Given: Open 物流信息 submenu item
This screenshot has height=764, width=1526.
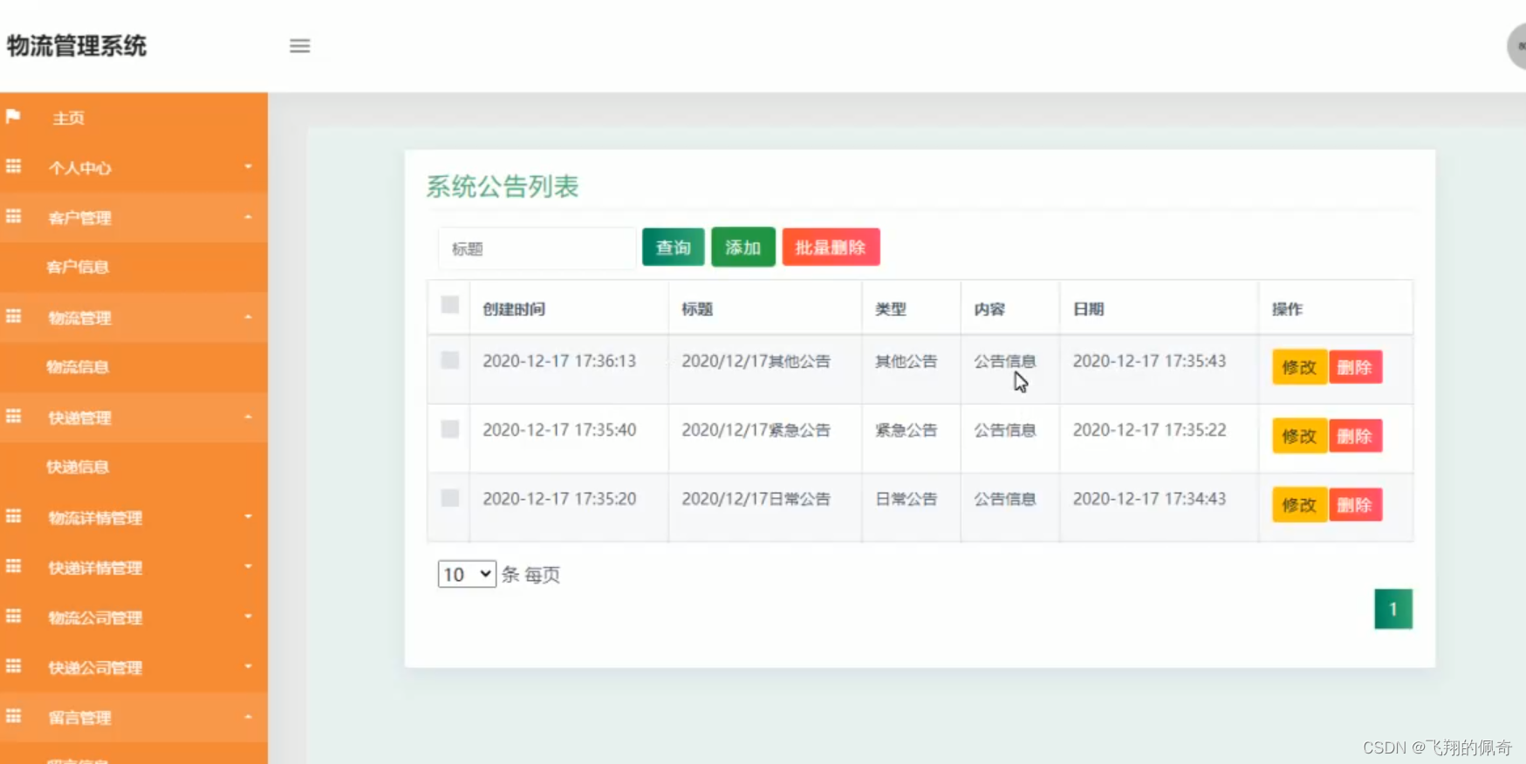Looking at the screenshot, I should tap(77, 367).
